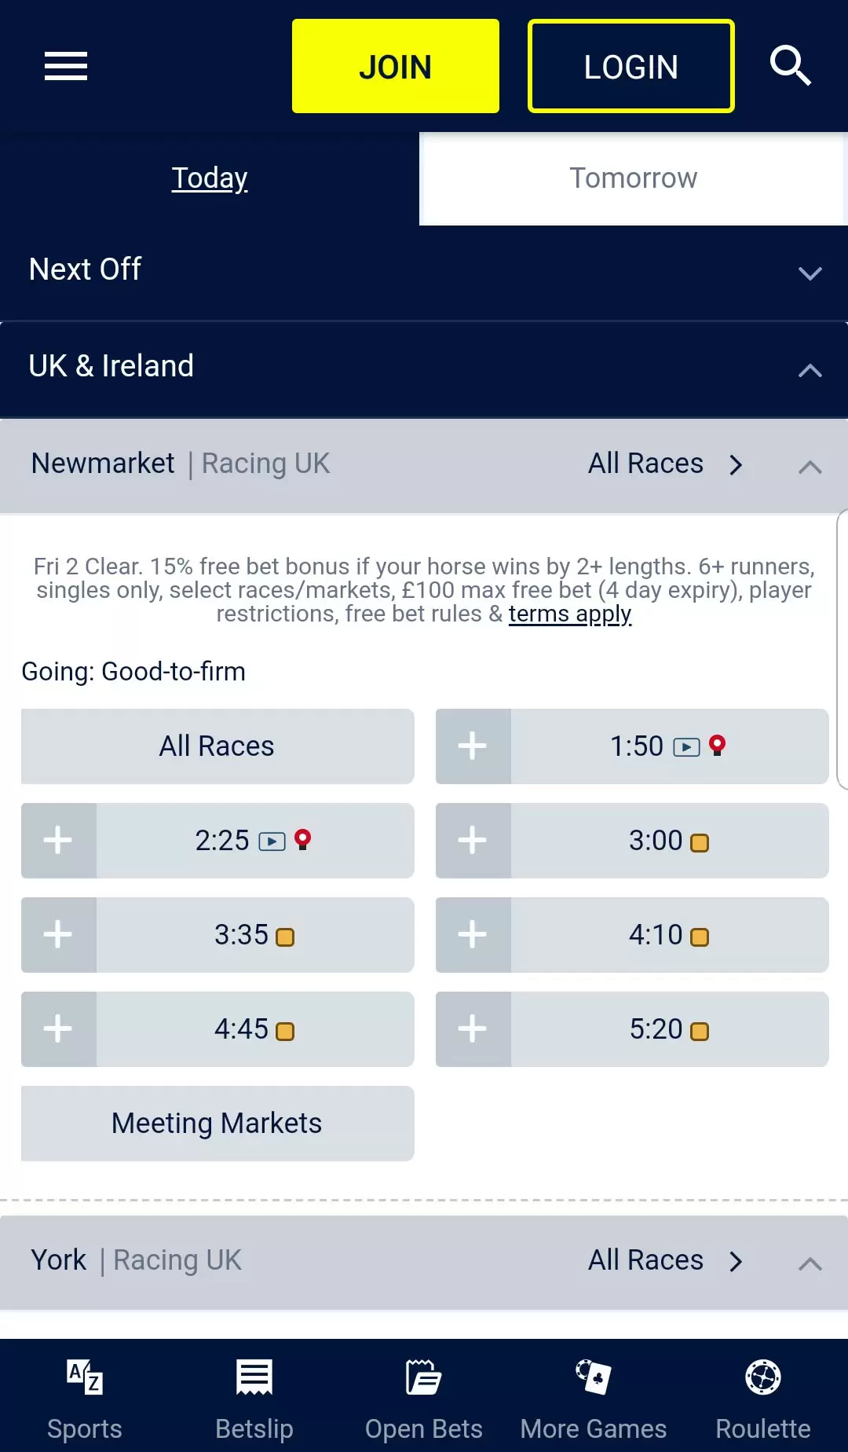Select the Today tab
848x1452 pixels.
click(210, 178)
